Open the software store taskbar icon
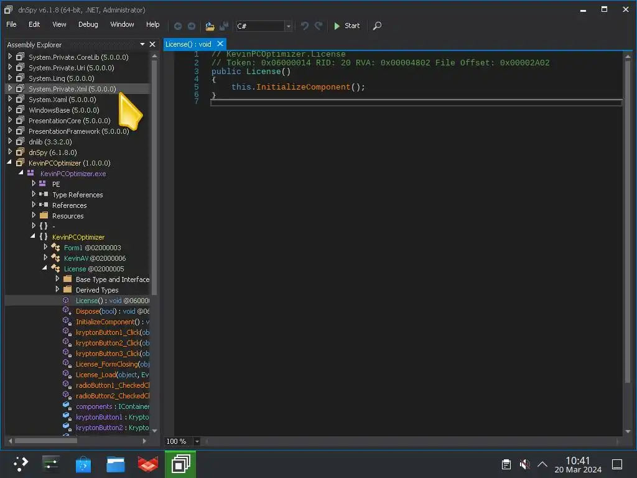This screenshot has height=478, width=637. (x=83, y=464)
